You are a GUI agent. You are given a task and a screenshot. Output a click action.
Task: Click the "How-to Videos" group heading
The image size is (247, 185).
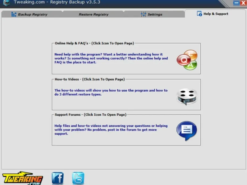point(90,79)
